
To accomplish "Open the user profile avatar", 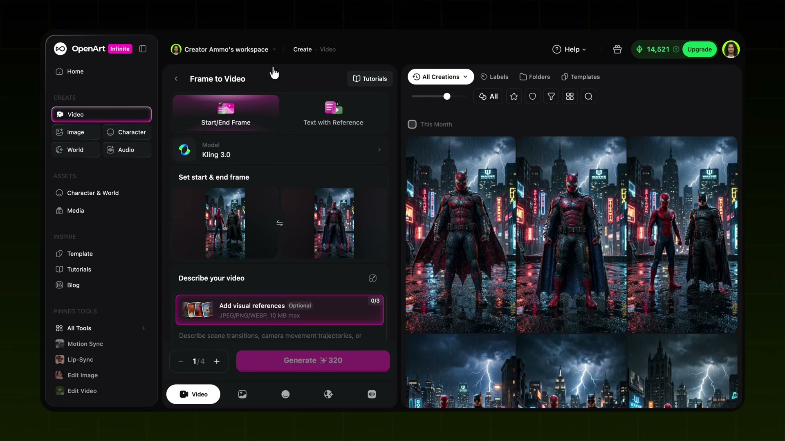I will click(731, 49).
